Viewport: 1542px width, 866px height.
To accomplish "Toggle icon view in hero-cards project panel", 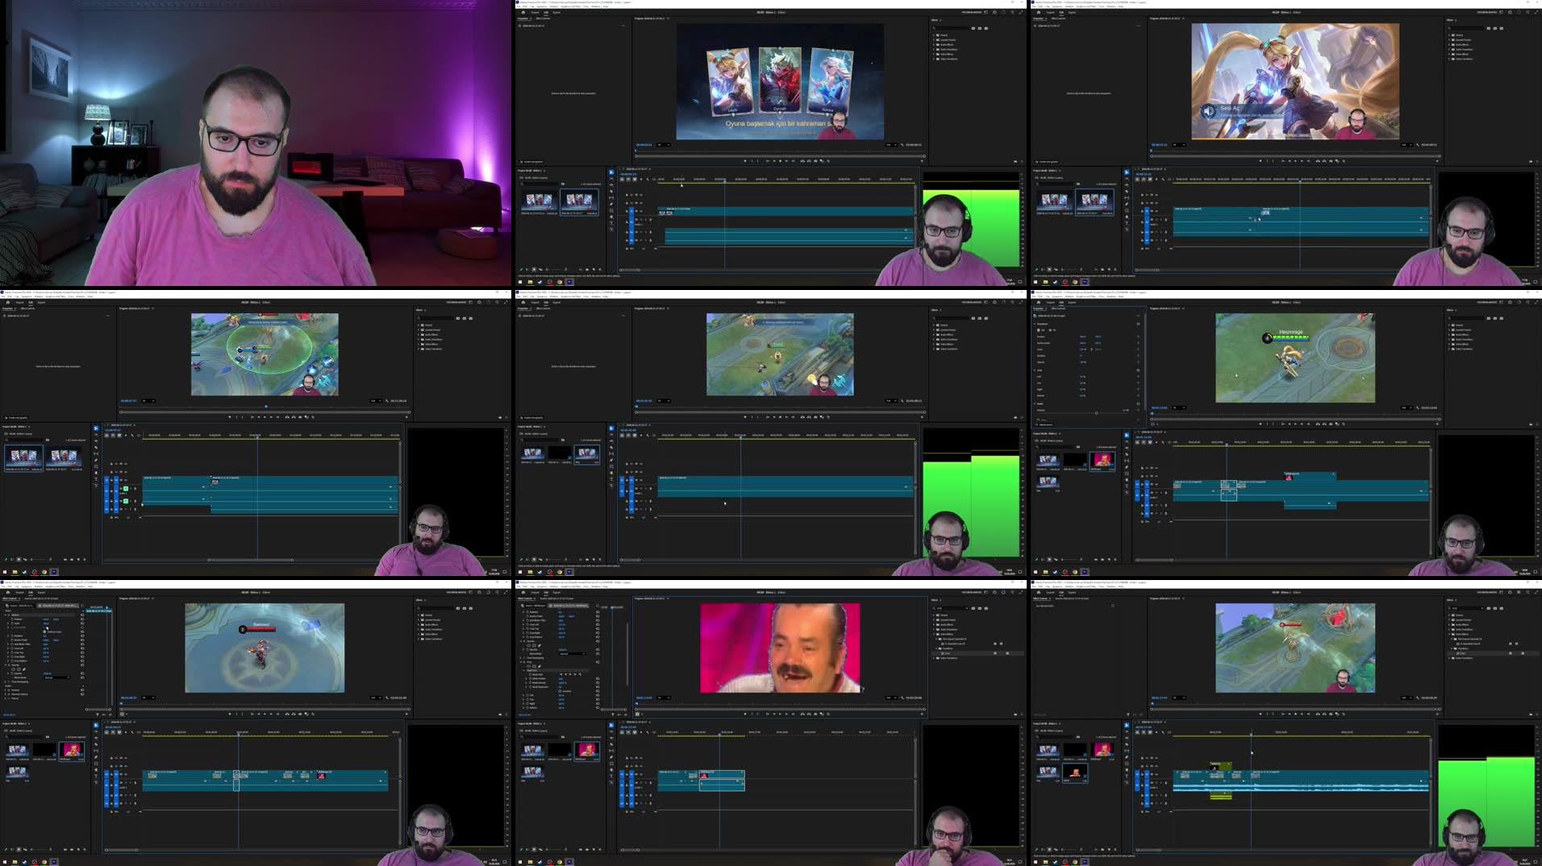I will point(534,269).
